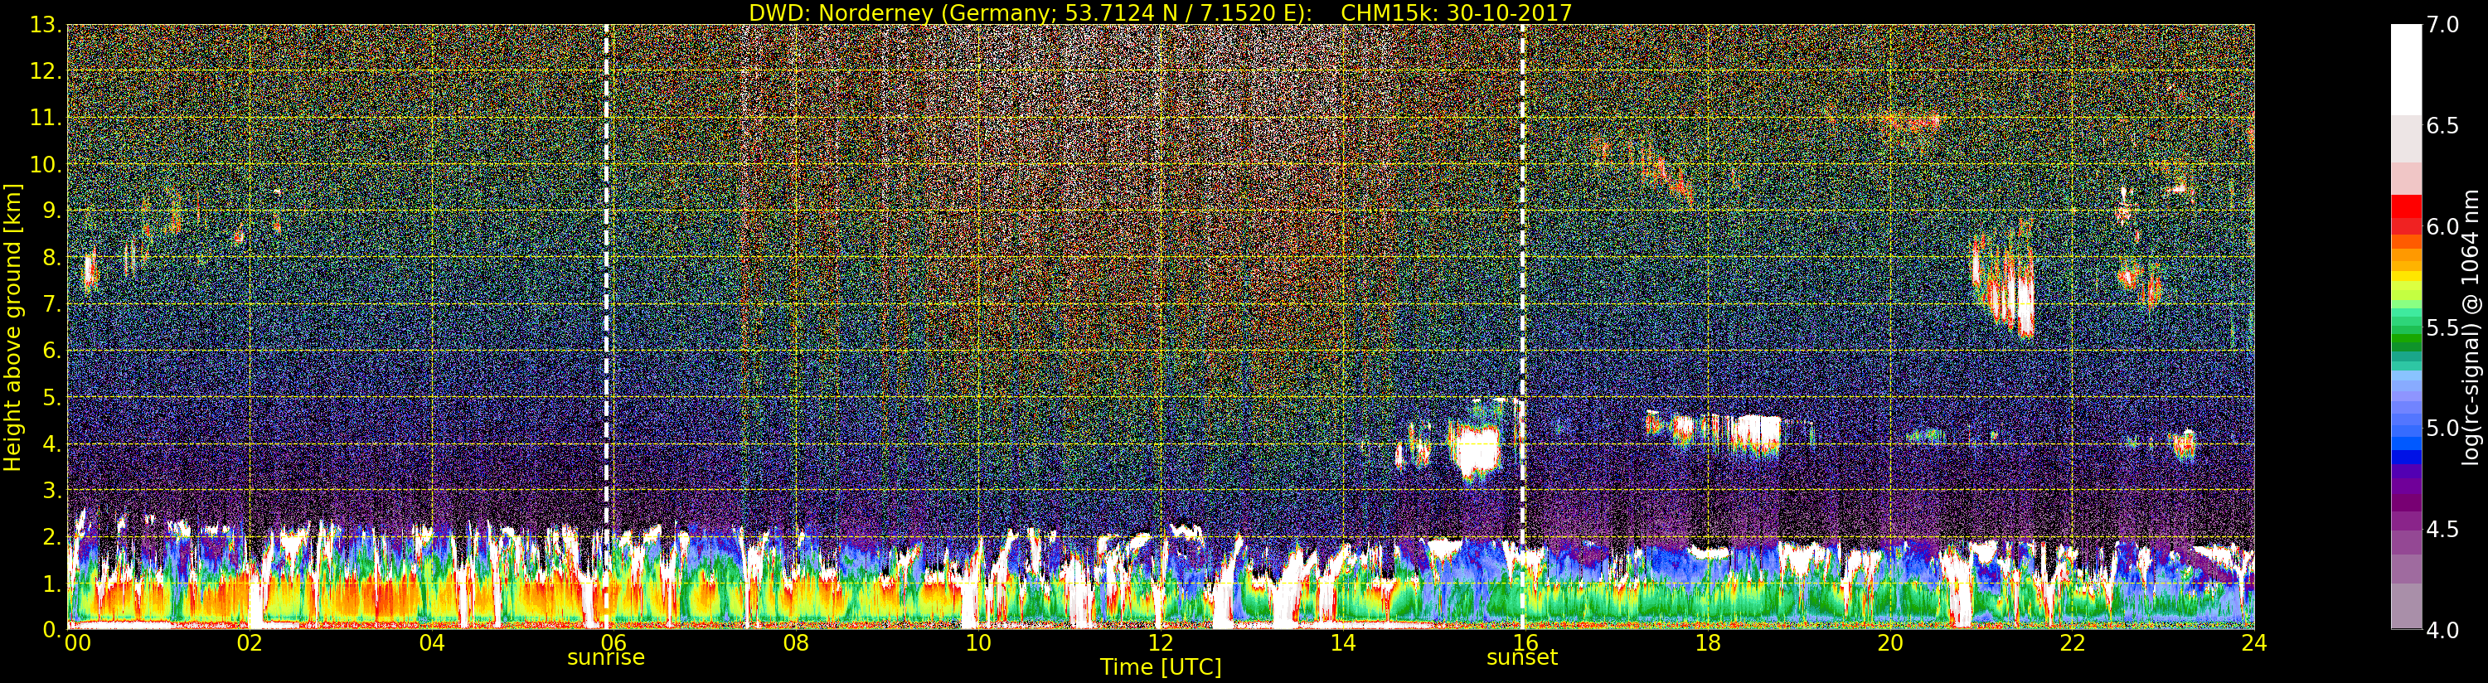The height and width of the screenshot is (683, 2488).
Task: Click the height axis tick label '5.'
Action: point(52,397)
